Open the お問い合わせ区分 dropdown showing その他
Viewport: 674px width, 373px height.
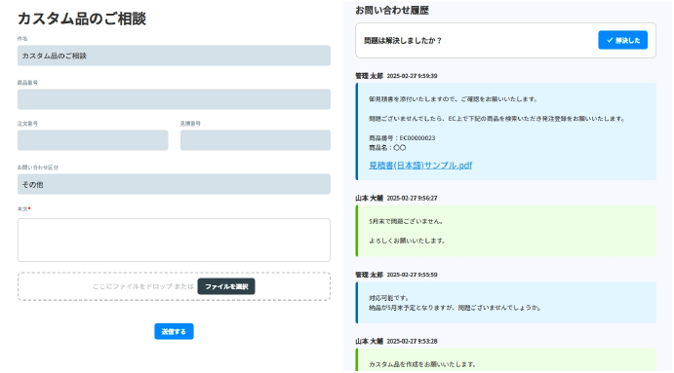point(174,184)
